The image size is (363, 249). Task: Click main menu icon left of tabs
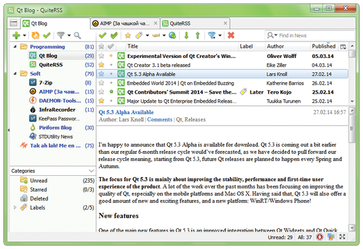pyautogui.click(x=14, y=23)
